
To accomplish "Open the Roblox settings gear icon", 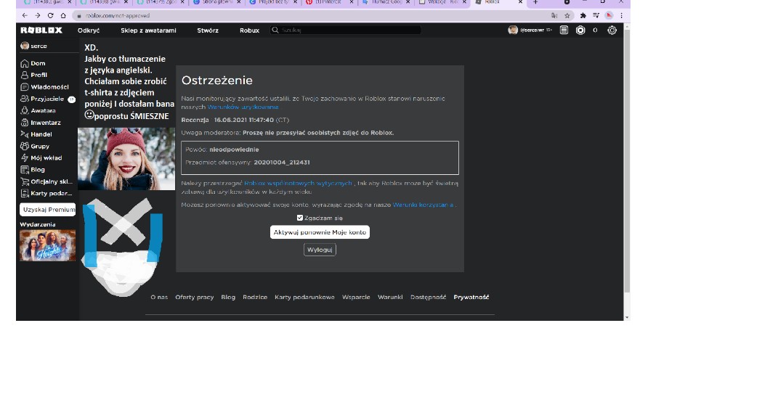I will (x=612, y=30).
